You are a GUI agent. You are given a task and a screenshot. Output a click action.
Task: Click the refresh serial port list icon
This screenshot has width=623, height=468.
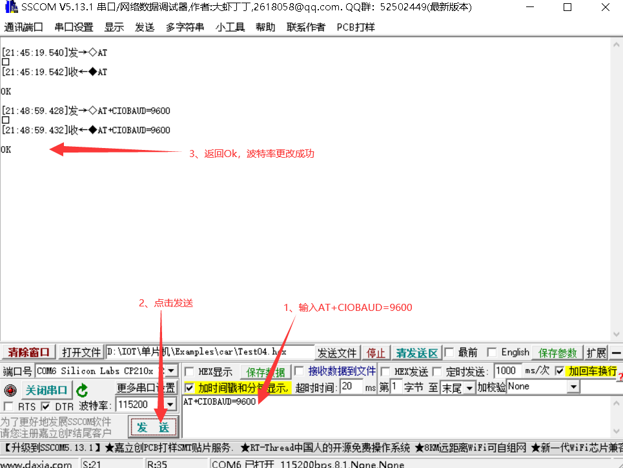tap(83, 389)
